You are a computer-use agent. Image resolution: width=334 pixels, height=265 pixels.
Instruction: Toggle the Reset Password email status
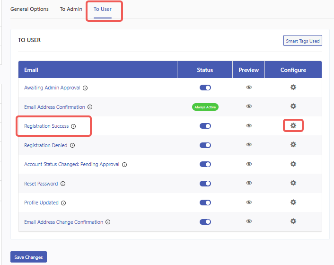tap(205, 183)
